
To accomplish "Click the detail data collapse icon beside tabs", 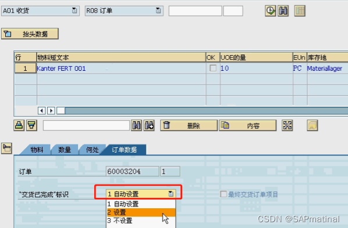I will (x=6, y=148).
